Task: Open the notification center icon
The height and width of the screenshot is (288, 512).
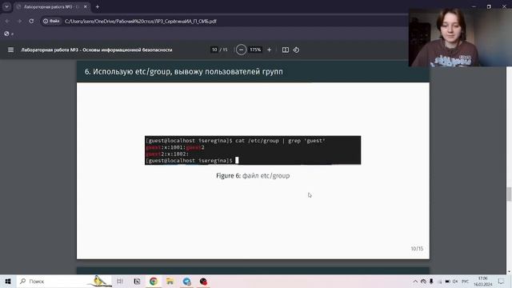Action: (x=502, y=282)
